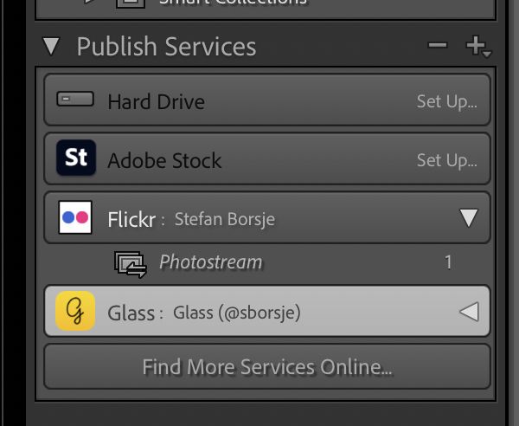Select the Photostream collection stack icon
Viewport: 519px width, 426px height.
130,264
